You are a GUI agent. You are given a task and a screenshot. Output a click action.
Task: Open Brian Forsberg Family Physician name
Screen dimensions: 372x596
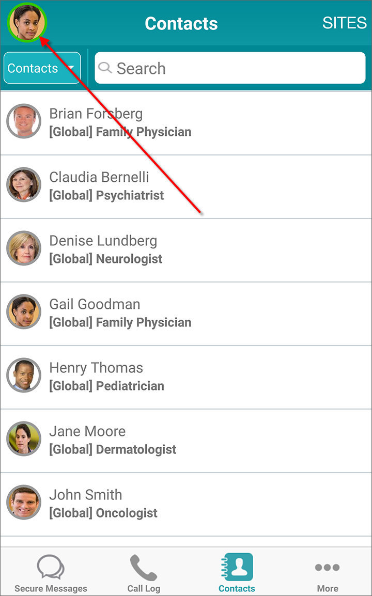point(96,114)
